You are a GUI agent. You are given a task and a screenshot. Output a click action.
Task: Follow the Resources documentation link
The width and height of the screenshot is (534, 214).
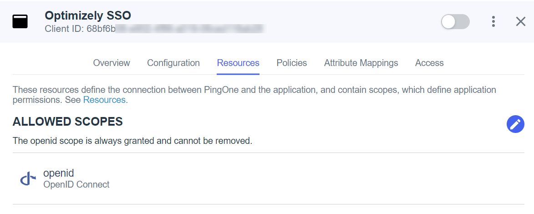tap(104, 100)
